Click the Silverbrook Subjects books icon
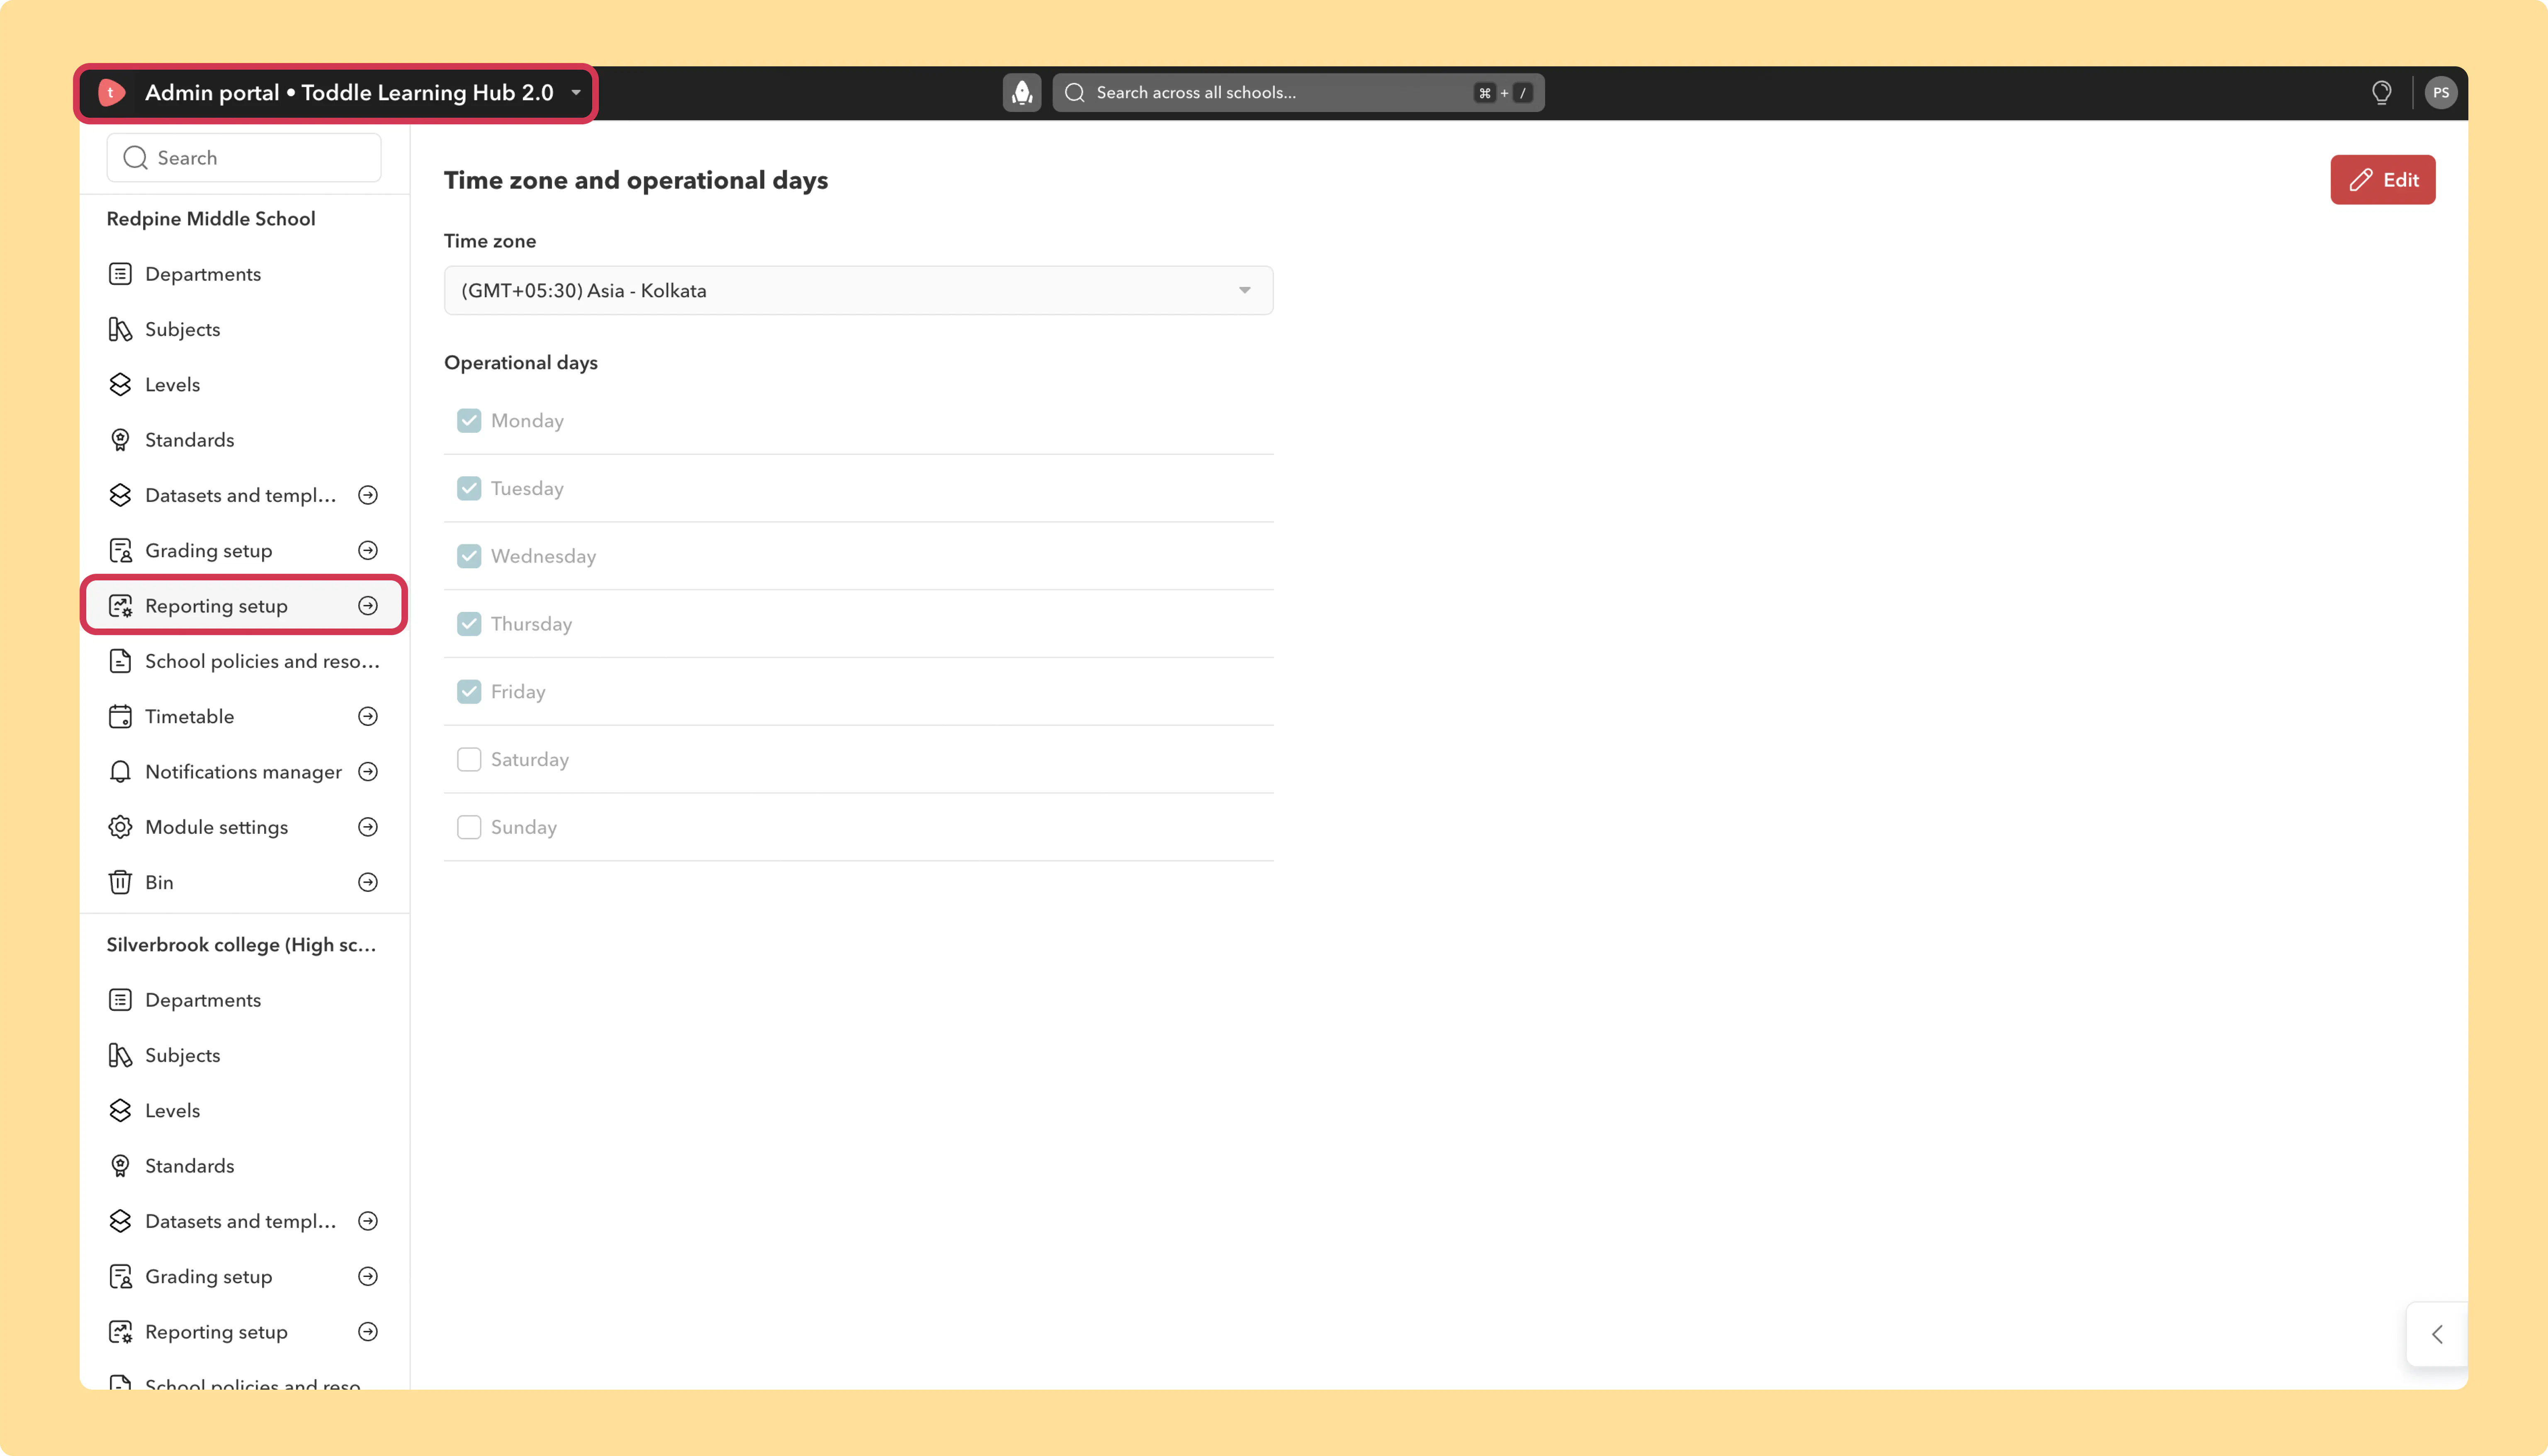This screenshot has height=1456, width=2548. [x=120, y=1055]
